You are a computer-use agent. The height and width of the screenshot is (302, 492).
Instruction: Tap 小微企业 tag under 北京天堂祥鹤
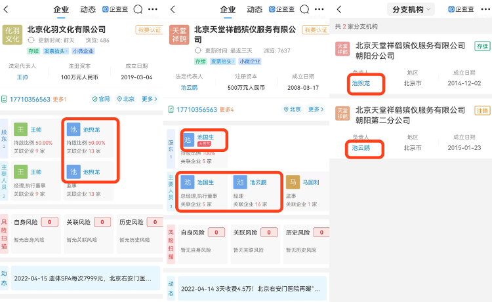pyautogui.click(x=250, y=62)
